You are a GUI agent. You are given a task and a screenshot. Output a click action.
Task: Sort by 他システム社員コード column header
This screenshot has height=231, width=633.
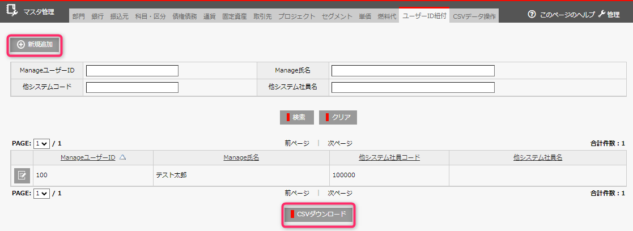coord(389,157)
